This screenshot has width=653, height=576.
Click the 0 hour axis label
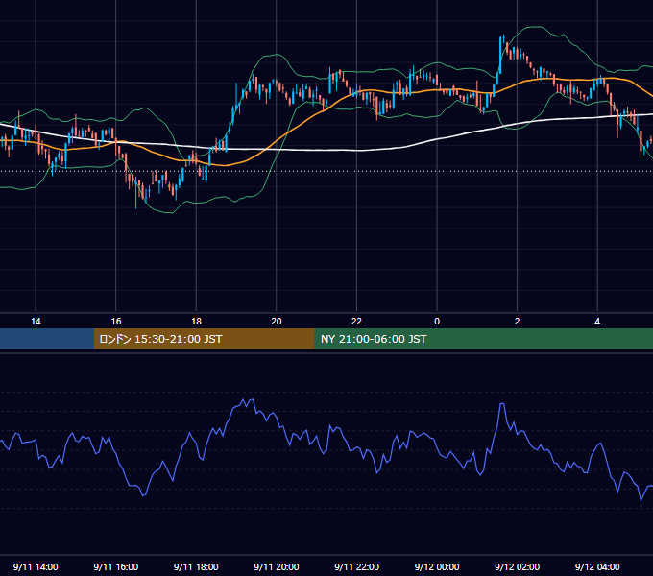pyautogui.click(x=437, y=322)
